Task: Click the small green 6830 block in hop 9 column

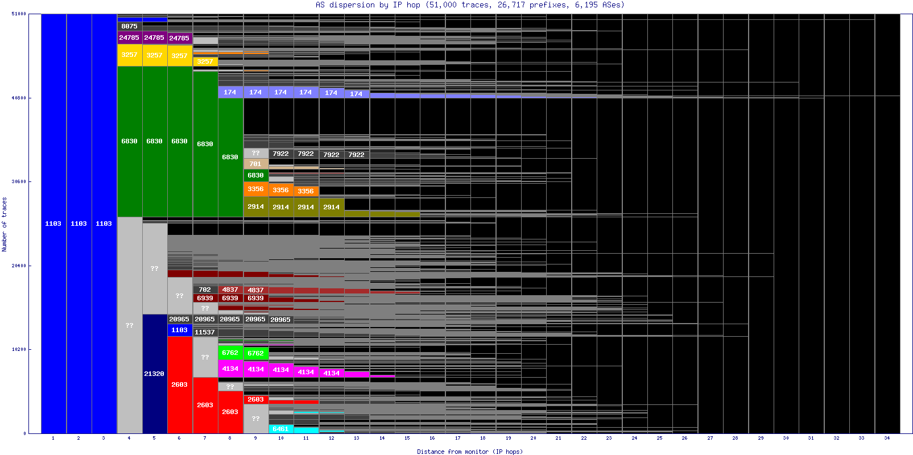Action: coord(255,175)
